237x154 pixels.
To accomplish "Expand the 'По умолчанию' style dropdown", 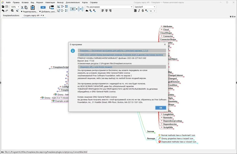I will coord(109,7).
